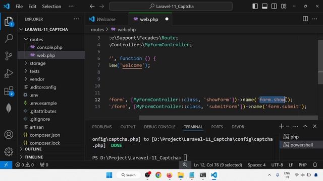Change encoding via UTF-8
Viewport: 323px width, 181px height.
click(x=277, y=165)
